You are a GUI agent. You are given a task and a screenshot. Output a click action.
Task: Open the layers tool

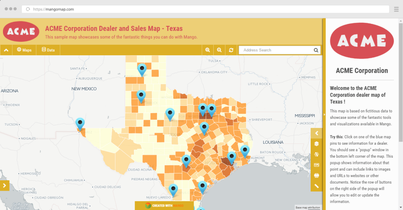click(317, 143)
